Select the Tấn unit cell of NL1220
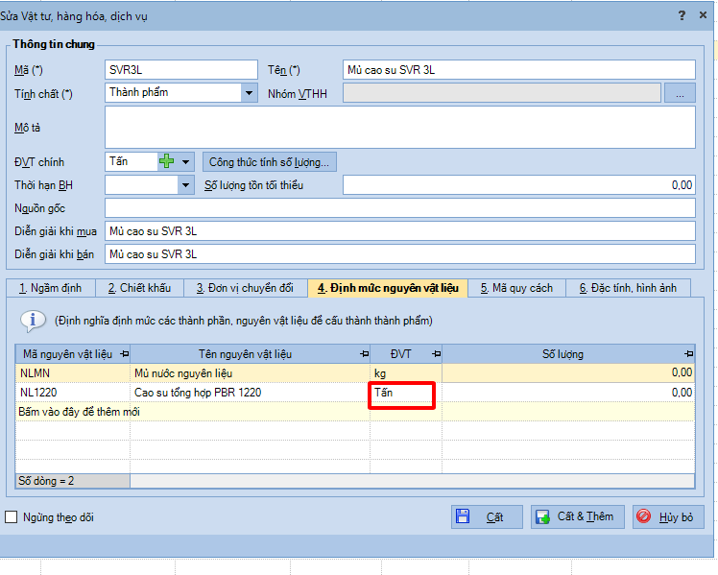This screenshot has height=575, width=718. pyautogui.click(x=403, y=393)
